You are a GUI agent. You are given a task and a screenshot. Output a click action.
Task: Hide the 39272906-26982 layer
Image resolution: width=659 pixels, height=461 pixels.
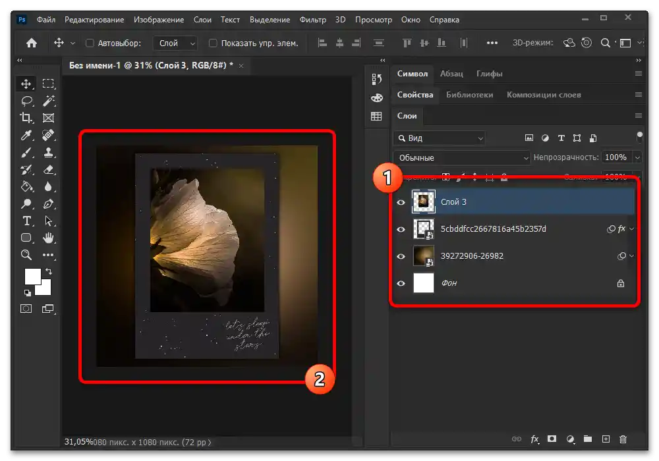click(x=401, y=256)
